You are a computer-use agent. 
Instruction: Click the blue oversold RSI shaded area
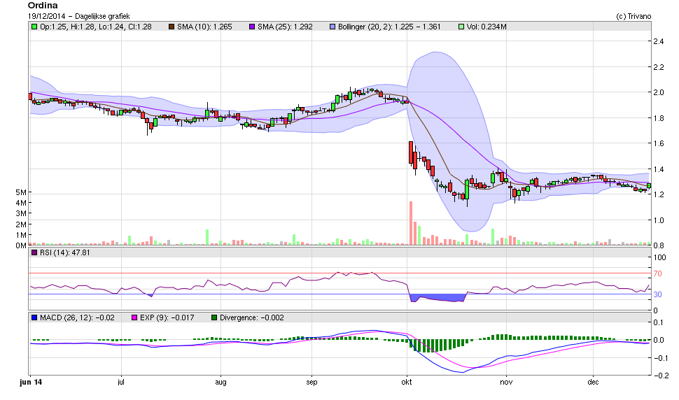coord(437,297)
